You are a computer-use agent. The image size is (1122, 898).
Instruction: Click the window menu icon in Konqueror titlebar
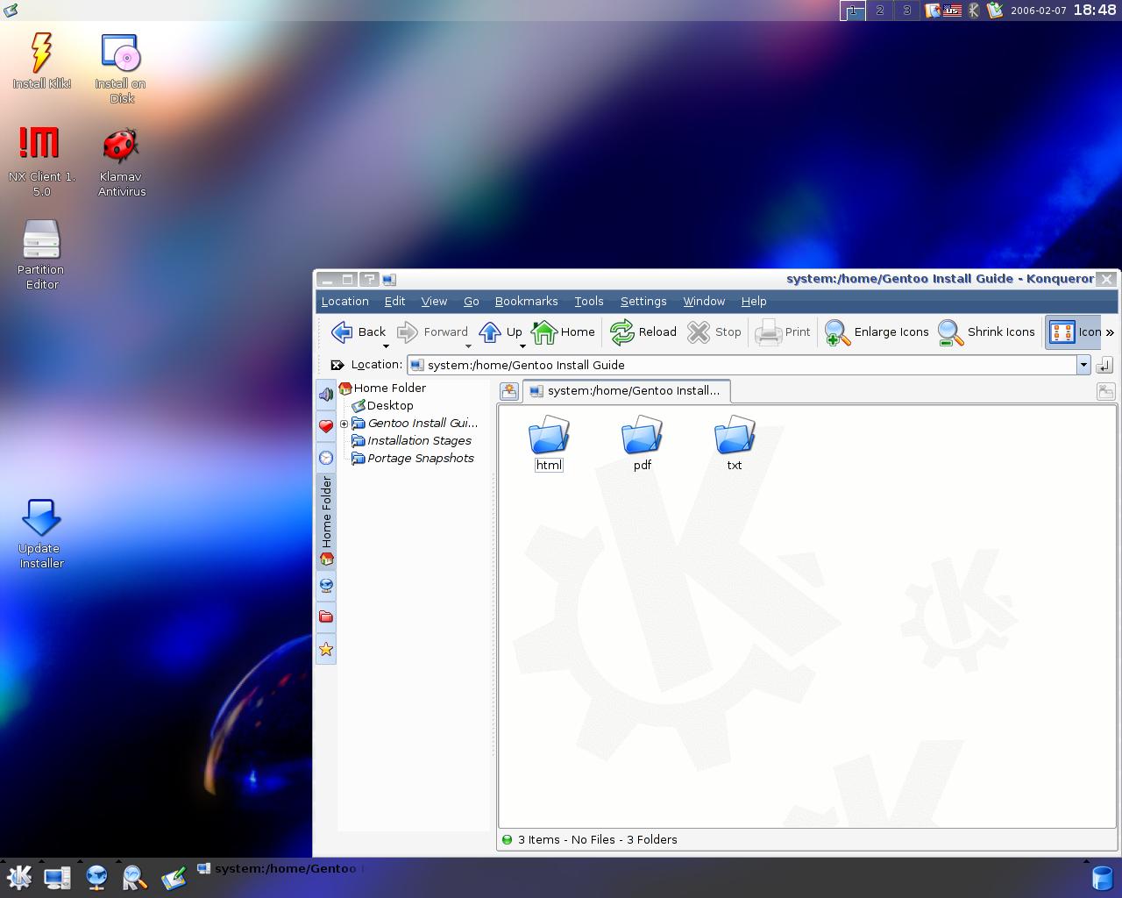pyautogui.click(x=389, y=280)
